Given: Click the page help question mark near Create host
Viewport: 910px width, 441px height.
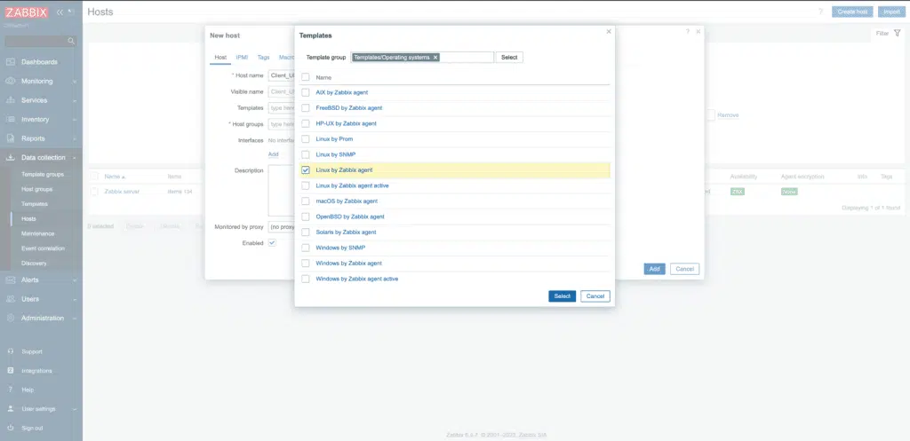Looking at the screenshot, I should tap(820, 12).
